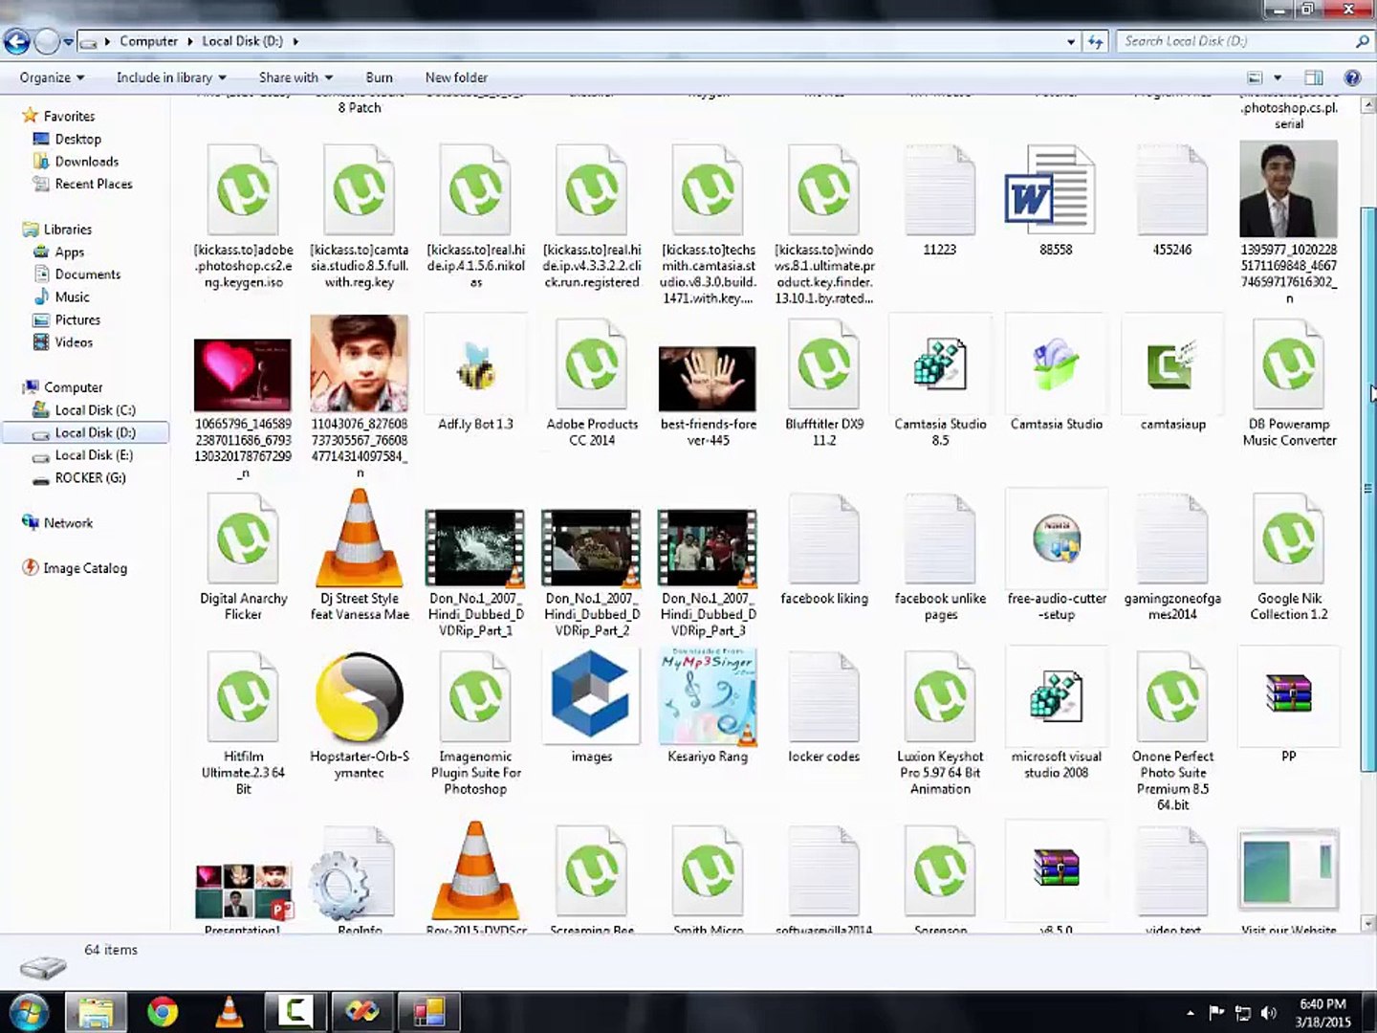Open the Include in library dropdown
This screenshot has height=1033, width=1377.
click(171, 77)
